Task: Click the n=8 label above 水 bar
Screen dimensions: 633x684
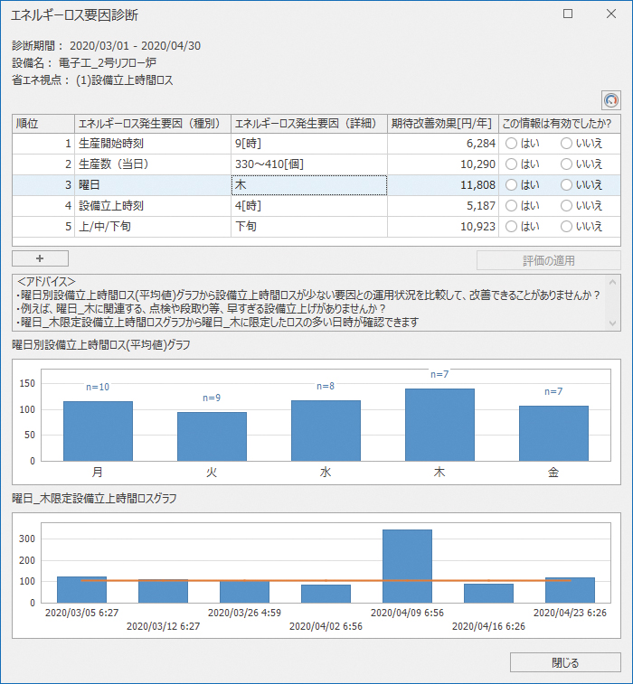Action: click(326, 386)
